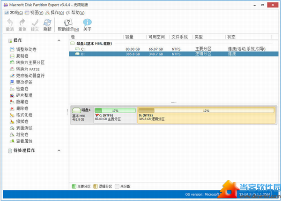Click the OS version status bar text

[228, 194]
